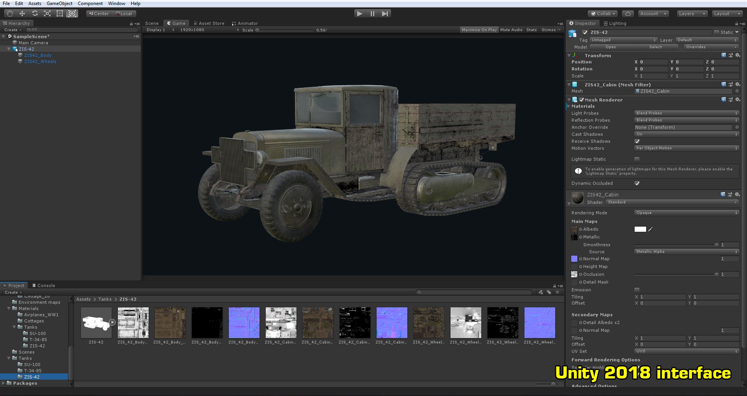This screenshot has height=396, width=747.
Task: Select the Rotate tool
Action: coord(35,14)
